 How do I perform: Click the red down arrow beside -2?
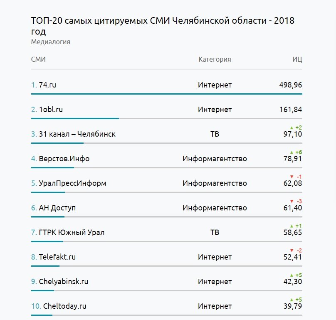(292, 250)
